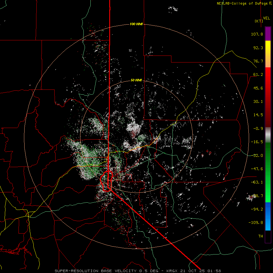The width and height of the screenshot is (273, 273).
Task: Click the 76.7 velocity scale value
Action: [258, 61]
